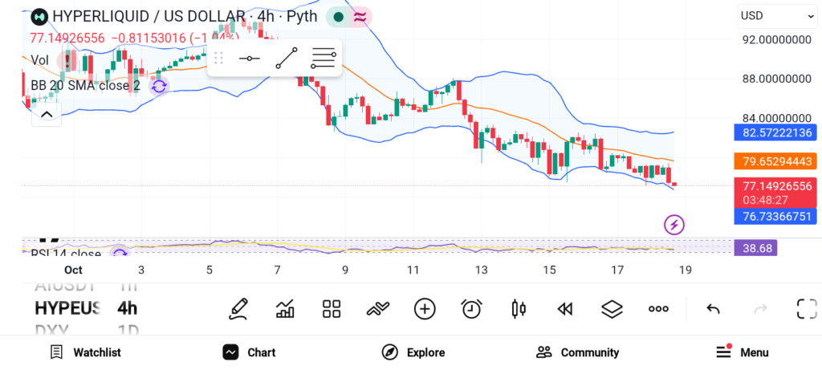This screenshot has height=370, width=822.
Task: Redo the last chart action
Action: (x=760, y=309)
